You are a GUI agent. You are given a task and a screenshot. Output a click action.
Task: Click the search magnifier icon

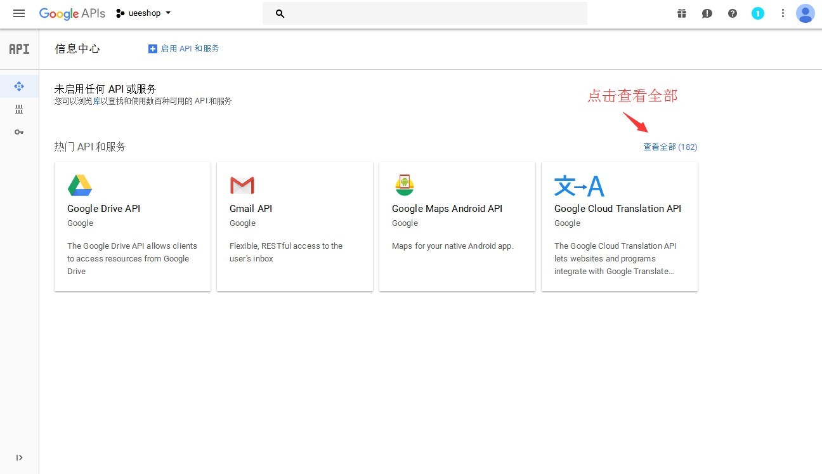[x=280, y=13]
